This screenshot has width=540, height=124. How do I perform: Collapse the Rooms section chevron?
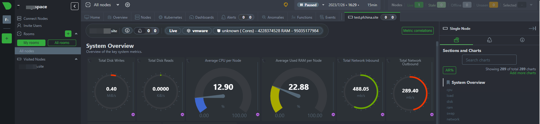[76, 34]
